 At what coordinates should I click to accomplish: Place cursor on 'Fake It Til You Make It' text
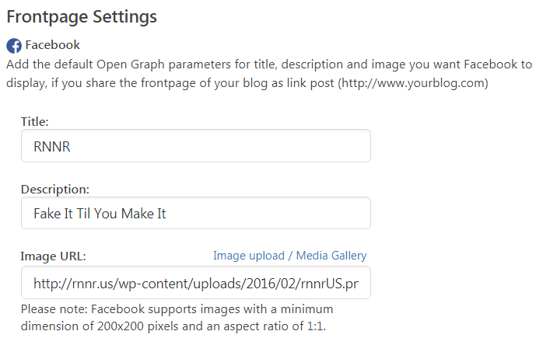pyautogui.click(x=100, y=214)
